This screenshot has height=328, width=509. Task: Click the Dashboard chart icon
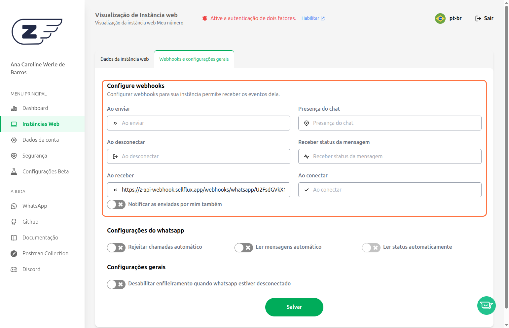[x=14, y=108]
